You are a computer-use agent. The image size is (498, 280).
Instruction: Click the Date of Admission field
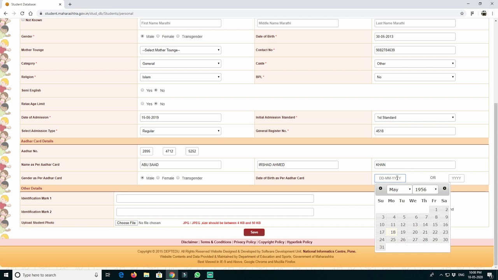pos(181,117)
